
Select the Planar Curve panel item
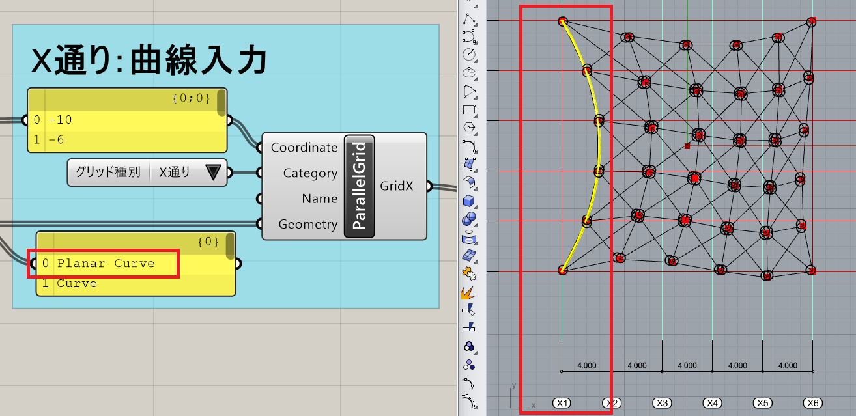click(106, 264)
